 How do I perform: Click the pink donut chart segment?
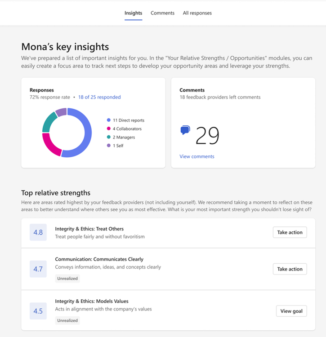[x=49, y=144]
